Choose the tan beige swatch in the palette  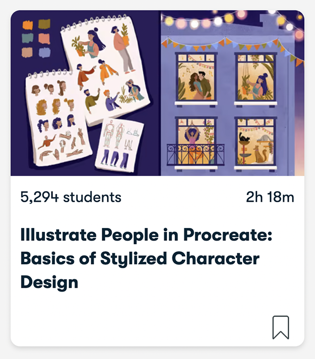(x=28, y=52)
